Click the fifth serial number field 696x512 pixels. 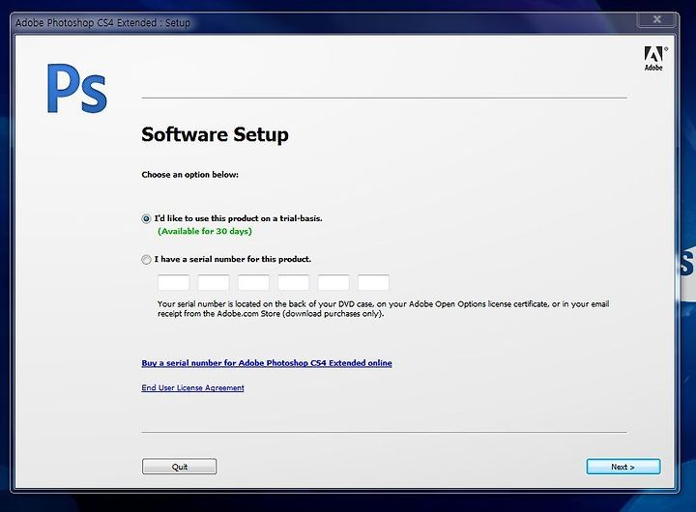click(333, 283)
